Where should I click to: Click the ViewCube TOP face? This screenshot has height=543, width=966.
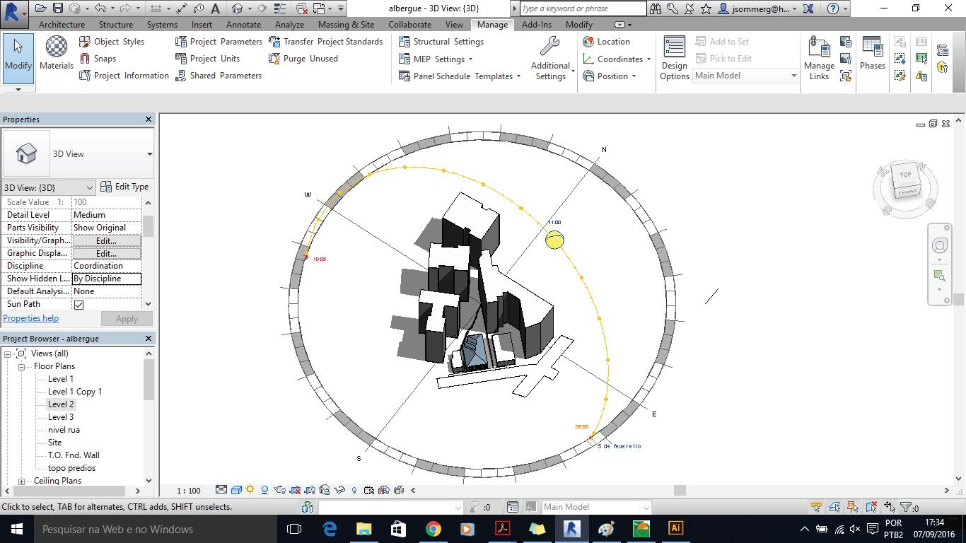tap(906, 175)
